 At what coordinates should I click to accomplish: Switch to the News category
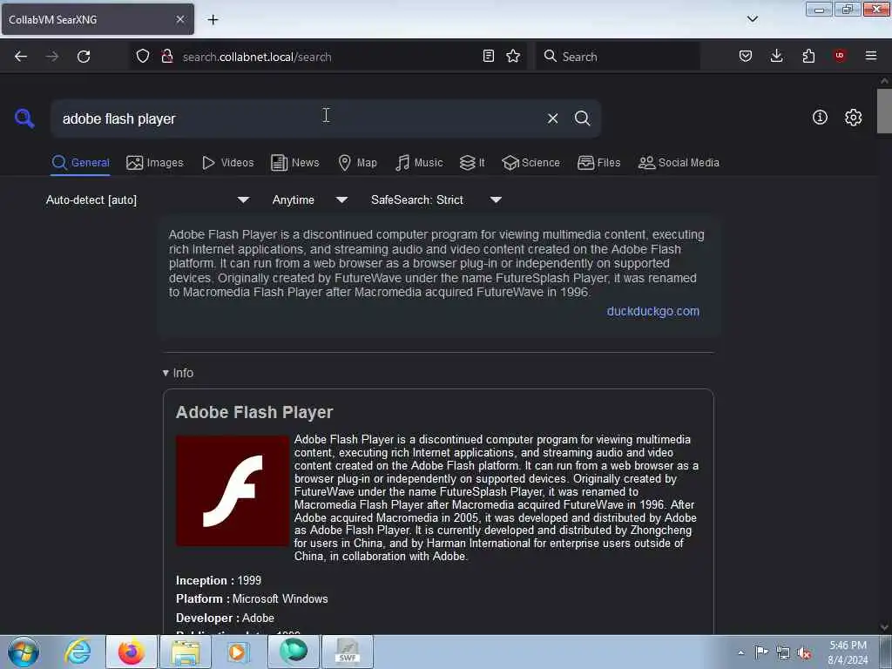tap(294, 163)
